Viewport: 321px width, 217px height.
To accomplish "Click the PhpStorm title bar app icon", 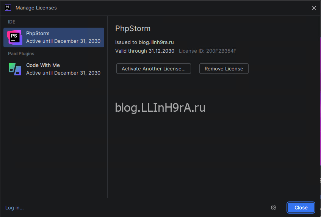I will 8,8.
